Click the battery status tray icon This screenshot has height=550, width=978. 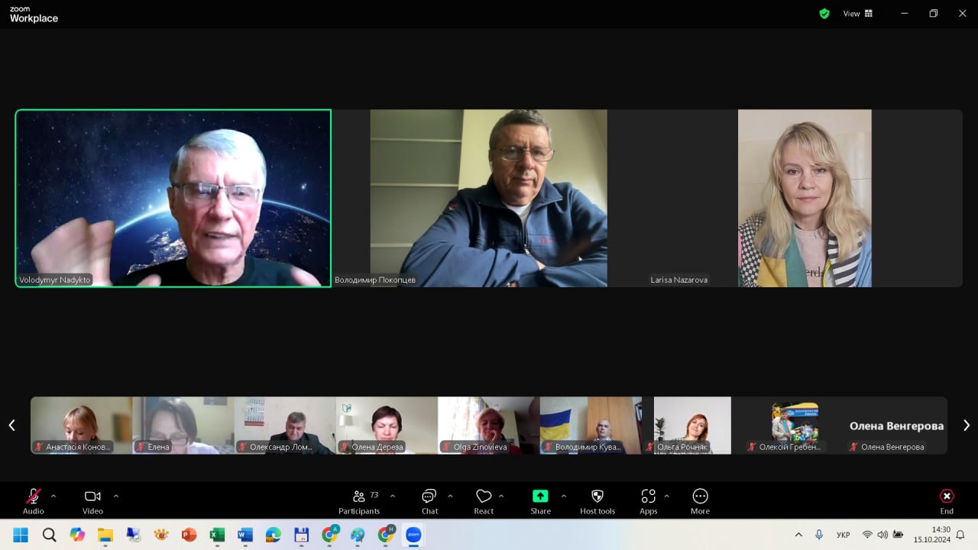point(898,535)
